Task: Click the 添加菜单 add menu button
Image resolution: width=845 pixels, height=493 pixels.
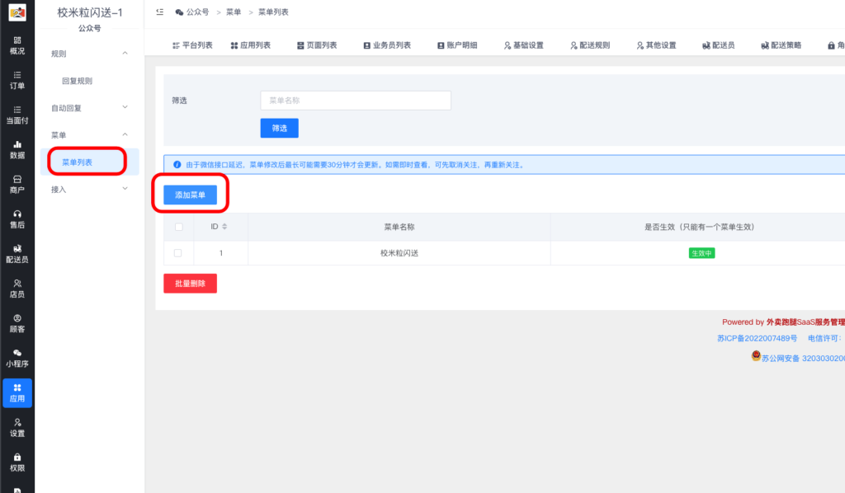Action: pos(190,195)
